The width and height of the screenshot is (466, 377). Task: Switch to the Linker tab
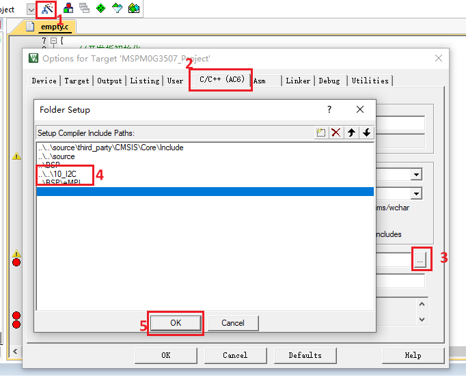click(x=298, y=81)
